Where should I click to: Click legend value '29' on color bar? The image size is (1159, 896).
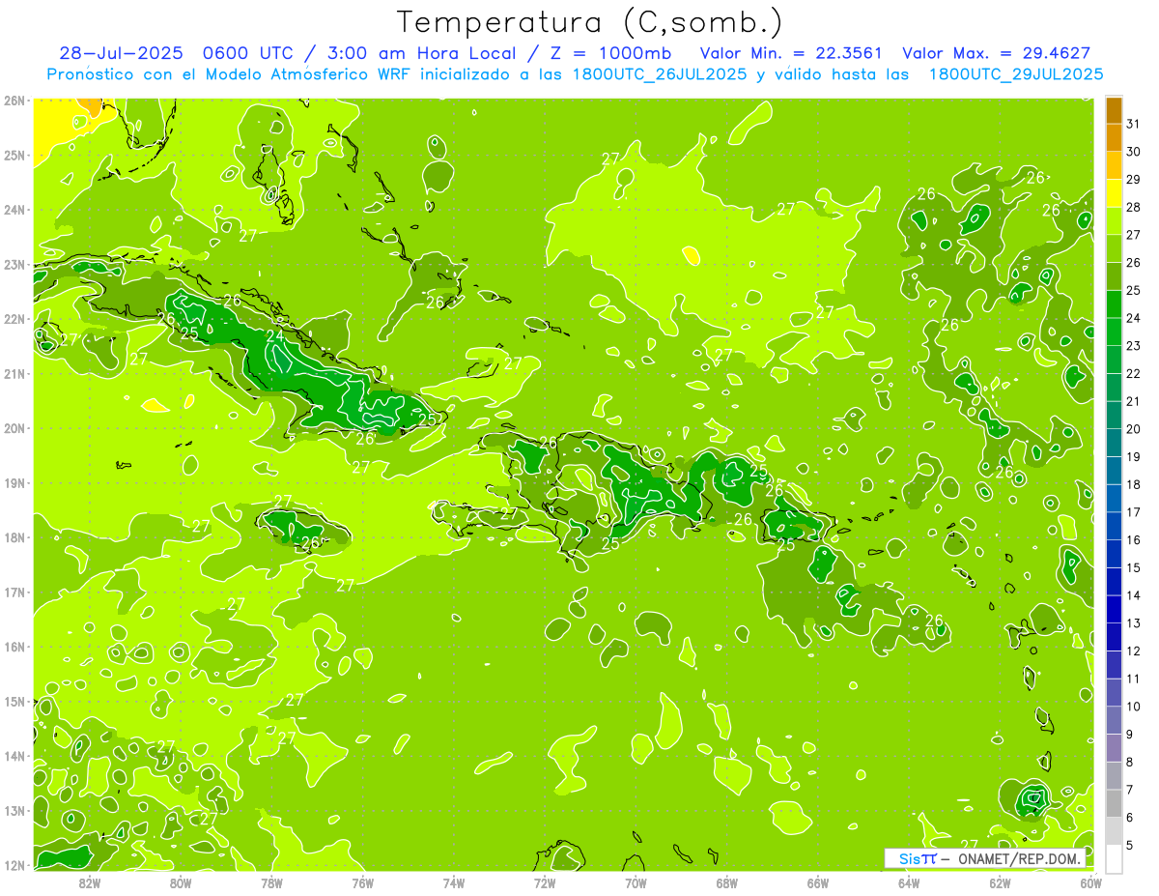tap(1134, 179)
